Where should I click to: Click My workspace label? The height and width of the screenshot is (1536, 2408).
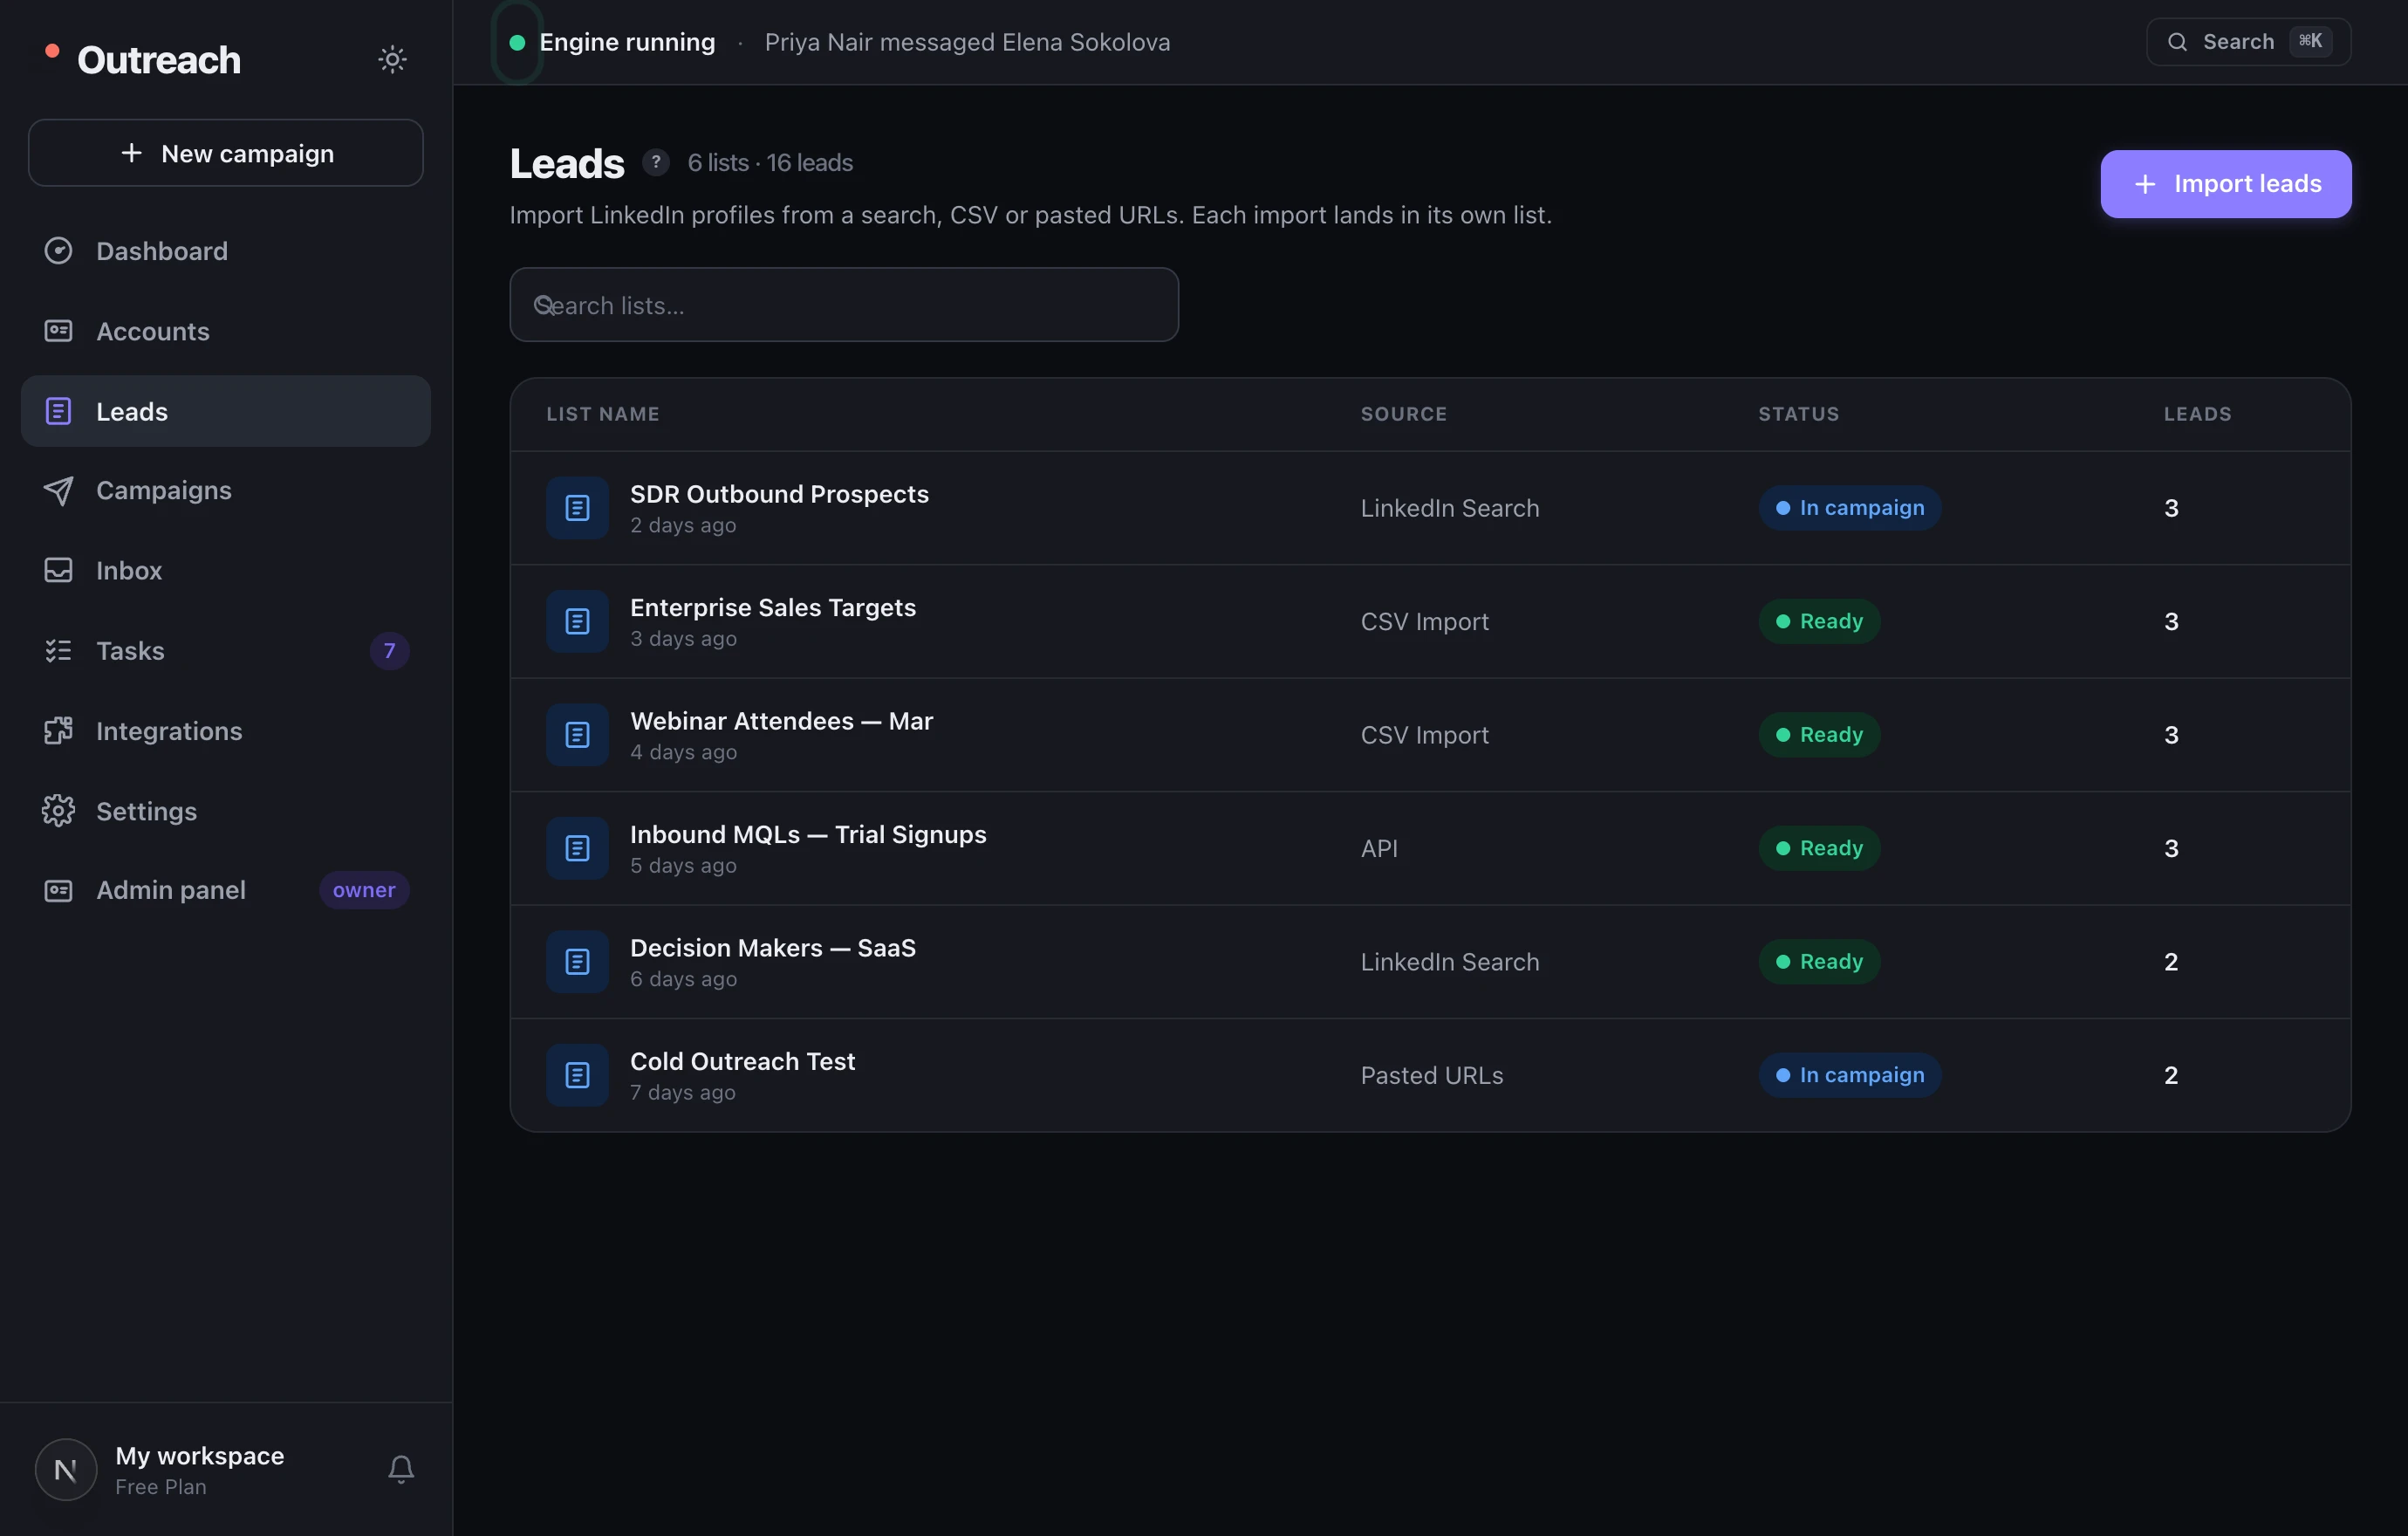(200, 1455)
